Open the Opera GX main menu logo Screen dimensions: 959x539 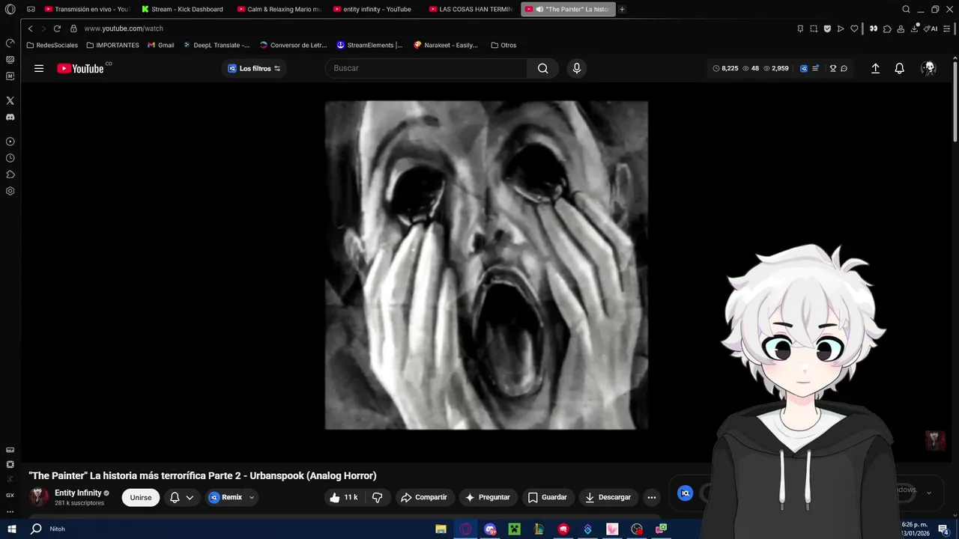[10, 10]
